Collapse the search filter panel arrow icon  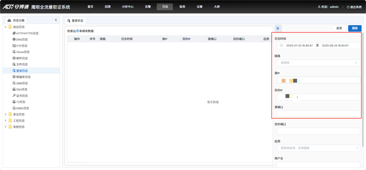278,28
